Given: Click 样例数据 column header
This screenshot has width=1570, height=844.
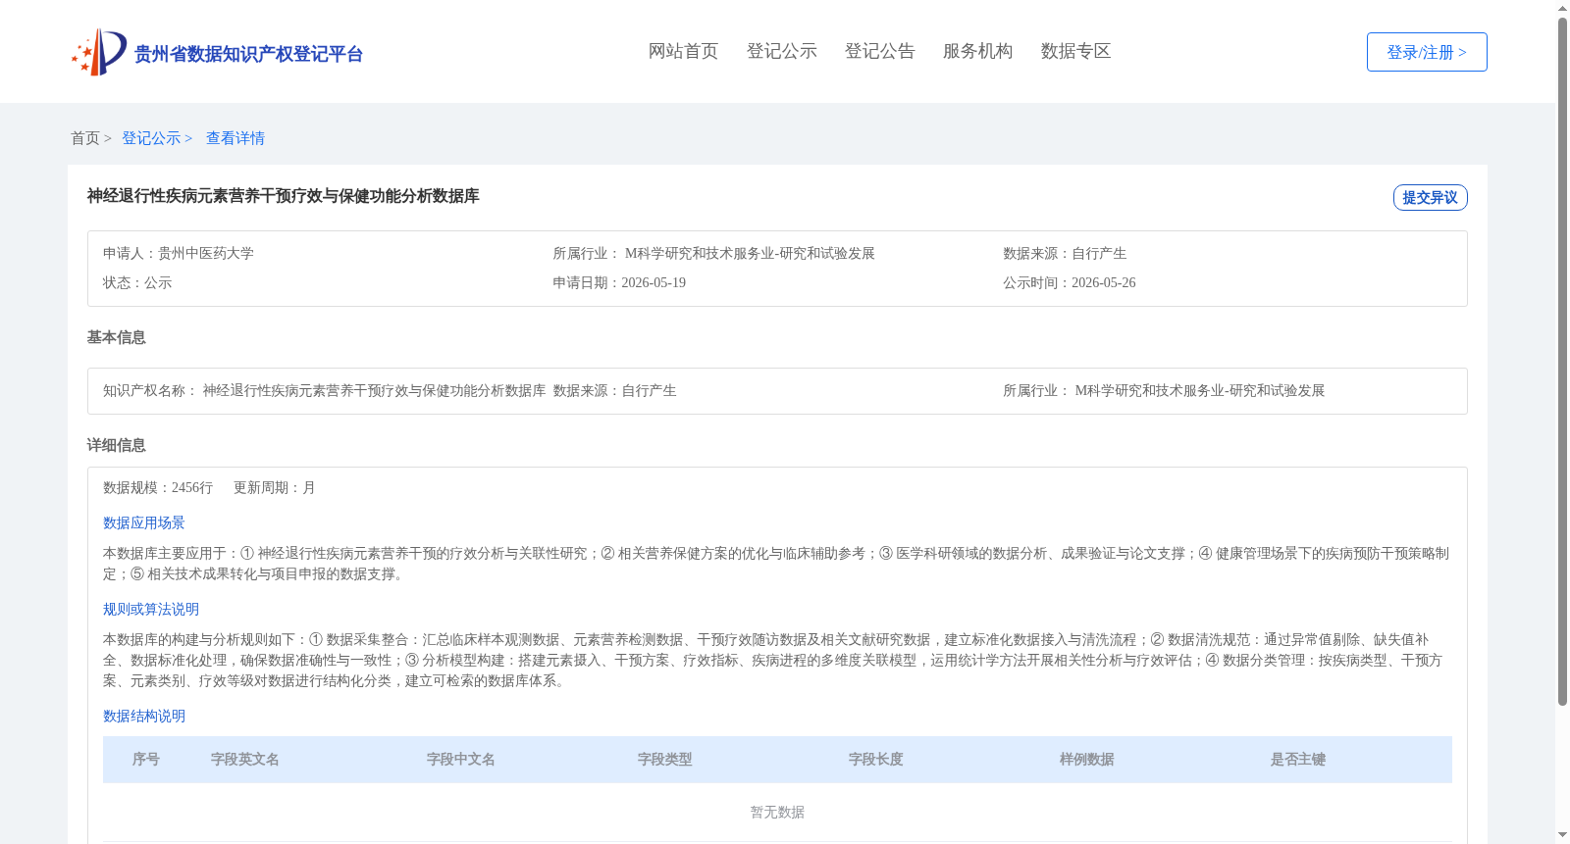Looking at the screenshot, I should pyautogui.click(x=1087, y=760).
